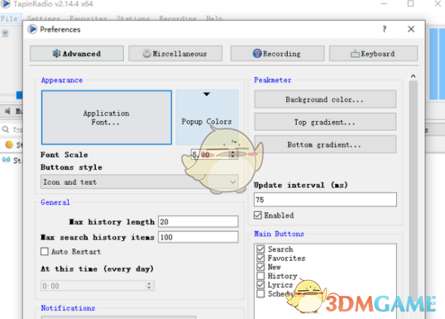Uncheck Favorites in Main Buttons list
The height and width of the screenshot is (319, 445).
(261, 258)
